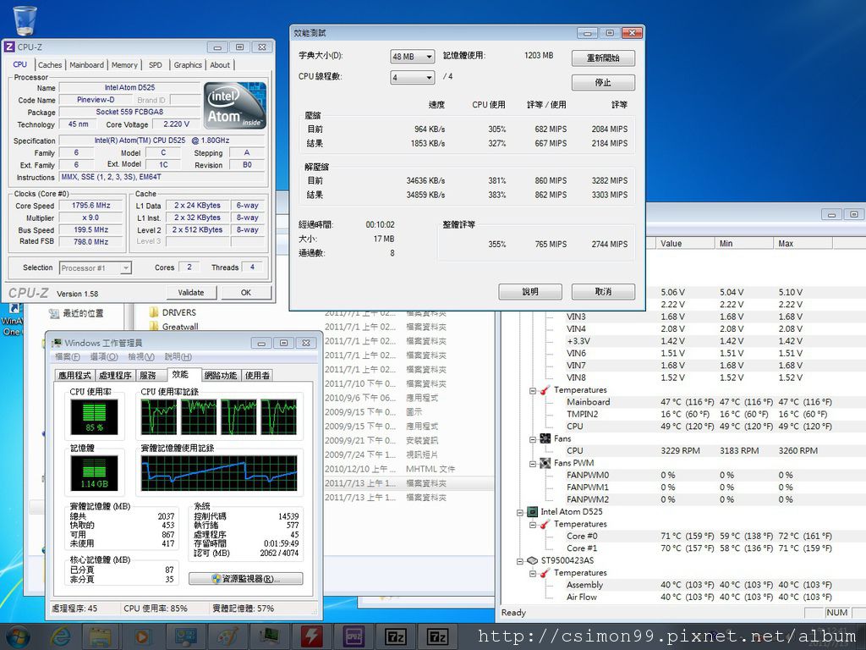This screenshot has height=650, width=866.
Task: Click the CPU-Z title bar icon
Action: click(9, 47)
